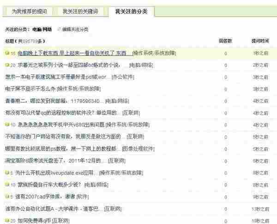Open the 想求一本电子版建筑施工手册 question
The height and width of the screenshot is (224, 277).
51,77
